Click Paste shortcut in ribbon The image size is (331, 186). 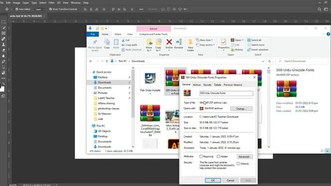click(x=131, y=50)
